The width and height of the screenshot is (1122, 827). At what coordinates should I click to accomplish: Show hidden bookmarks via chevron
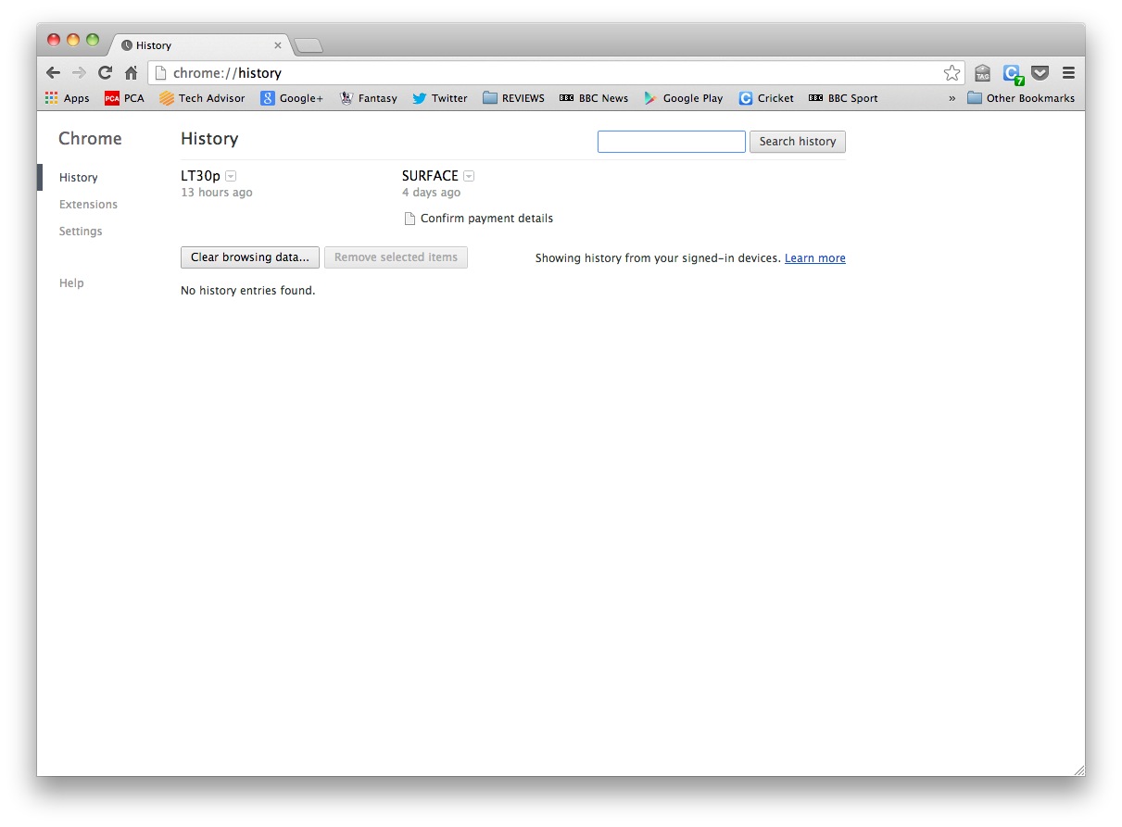[952, 98]
